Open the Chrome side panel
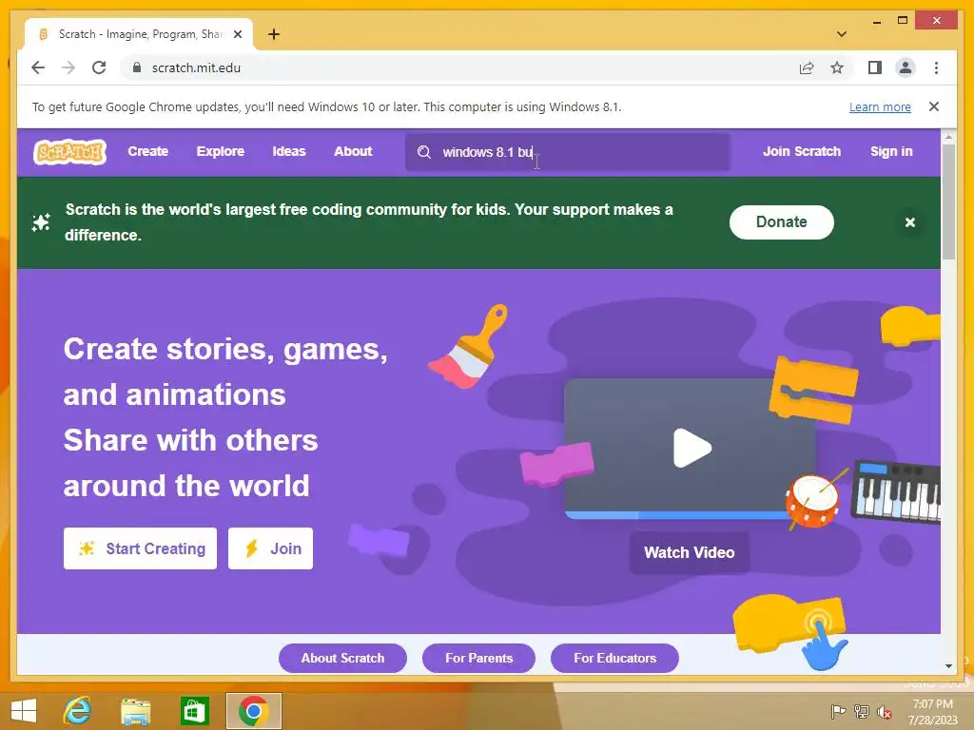Image resolution: width=974 pixels, height=730 pixels. tap(875, 67)
